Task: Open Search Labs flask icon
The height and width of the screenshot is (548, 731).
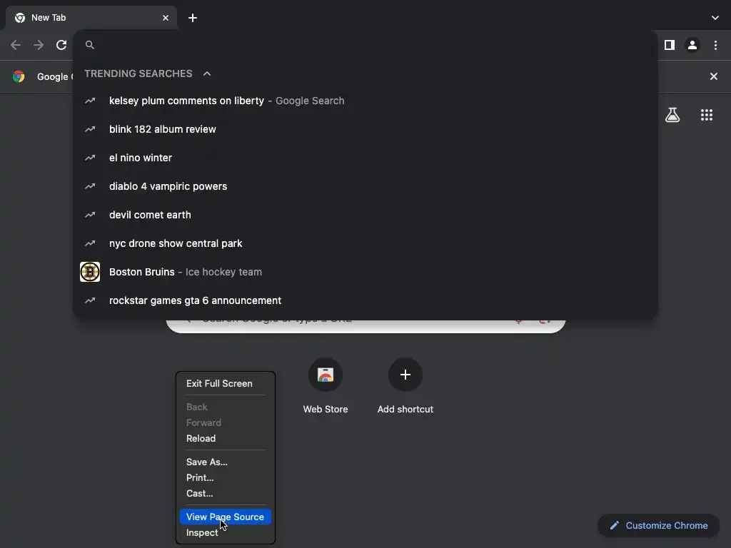Action: coord(672,115)
